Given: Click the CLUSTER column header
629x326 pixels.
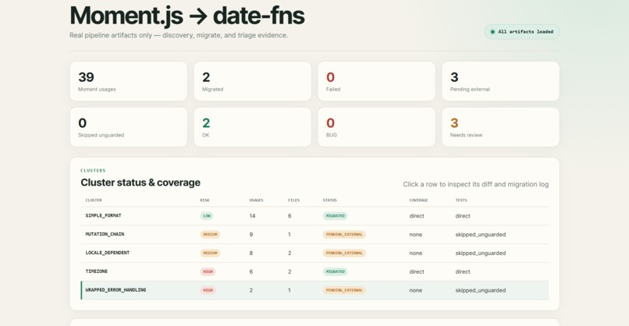Looking at the screenshot, I should click(x=94, y=200).
